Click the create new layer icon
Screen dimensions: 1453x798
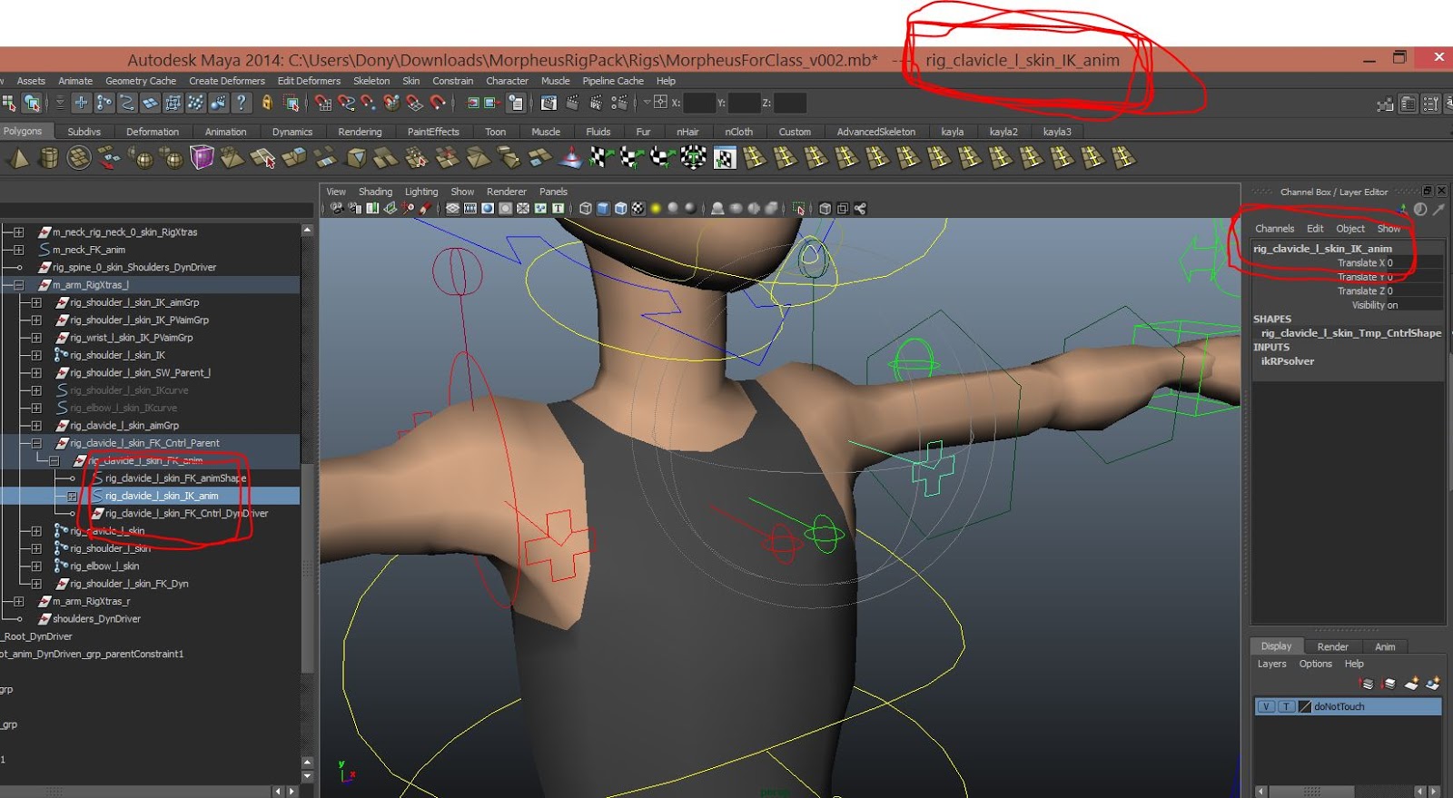click(x=1410, y=684)
